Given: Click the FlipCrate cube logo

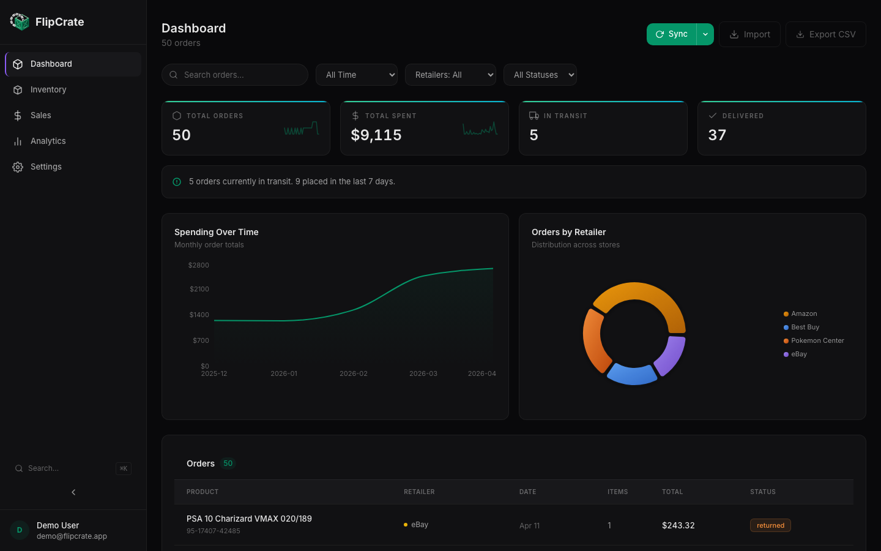Looking at the screenshot, I should click(x=20, y=21).
